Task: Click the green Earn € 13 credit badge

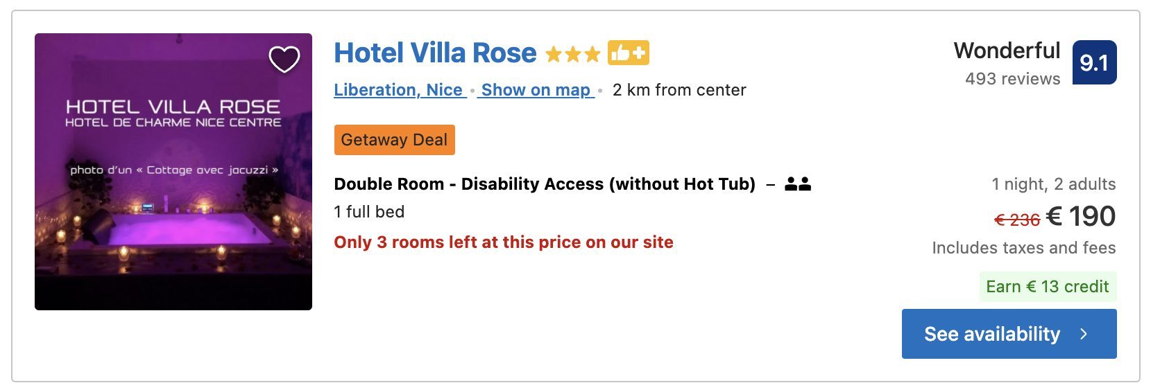Action: tap(1047, 287)
